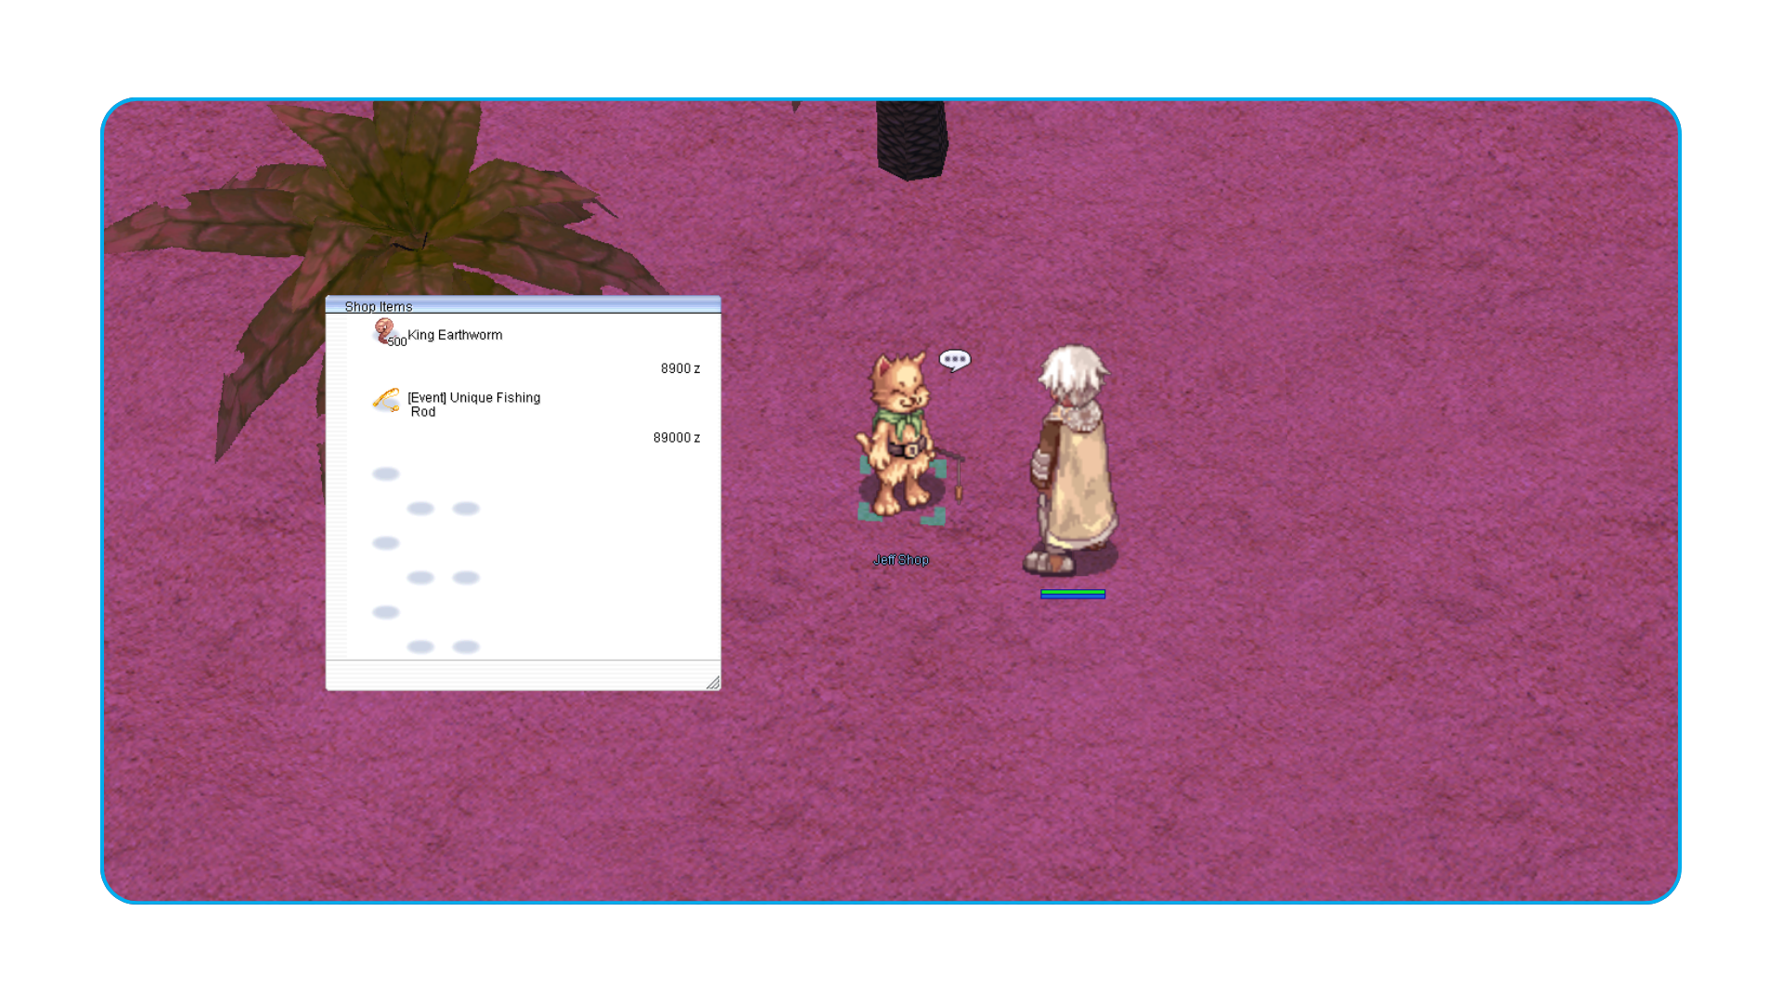Click the dark stone pillar at top
Image resolution: width=1782 pixels, height=1002 pixels.
911,139
